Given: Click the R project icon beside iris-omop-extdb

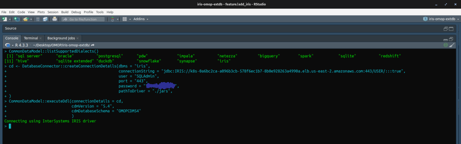Looking at the screenshot, I should pyautogui.click(x=425, y=19).
